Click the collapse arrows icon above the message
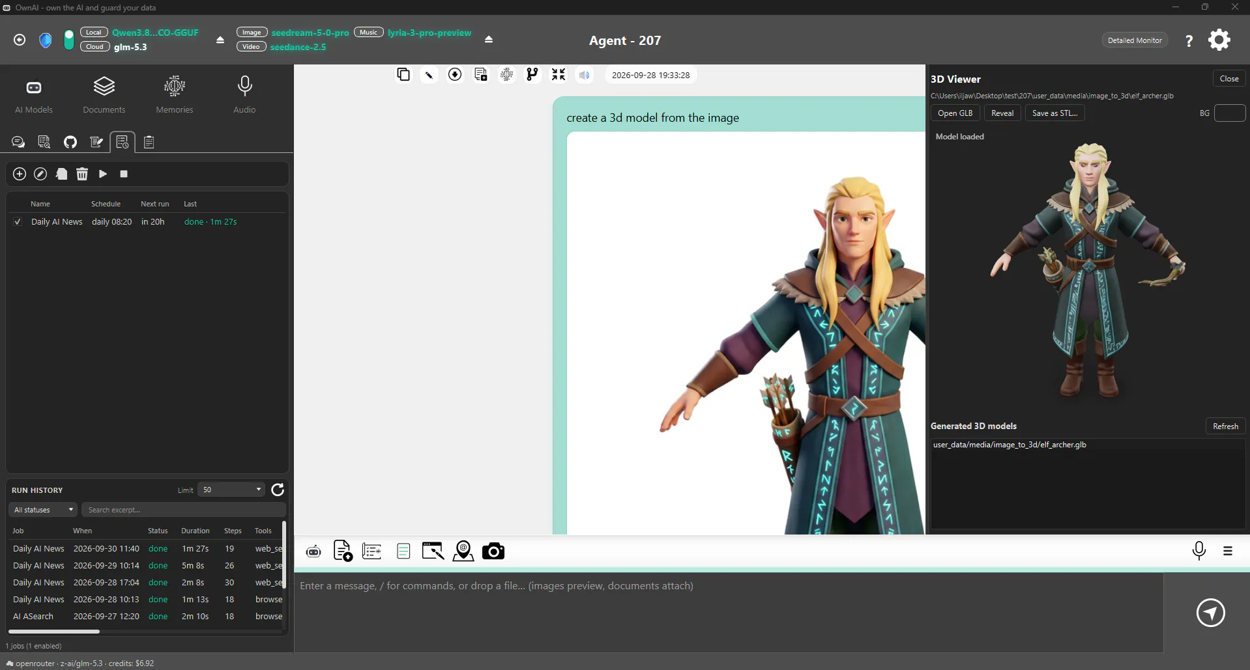Screen dimensions: 1250x670 pos(559,74)
